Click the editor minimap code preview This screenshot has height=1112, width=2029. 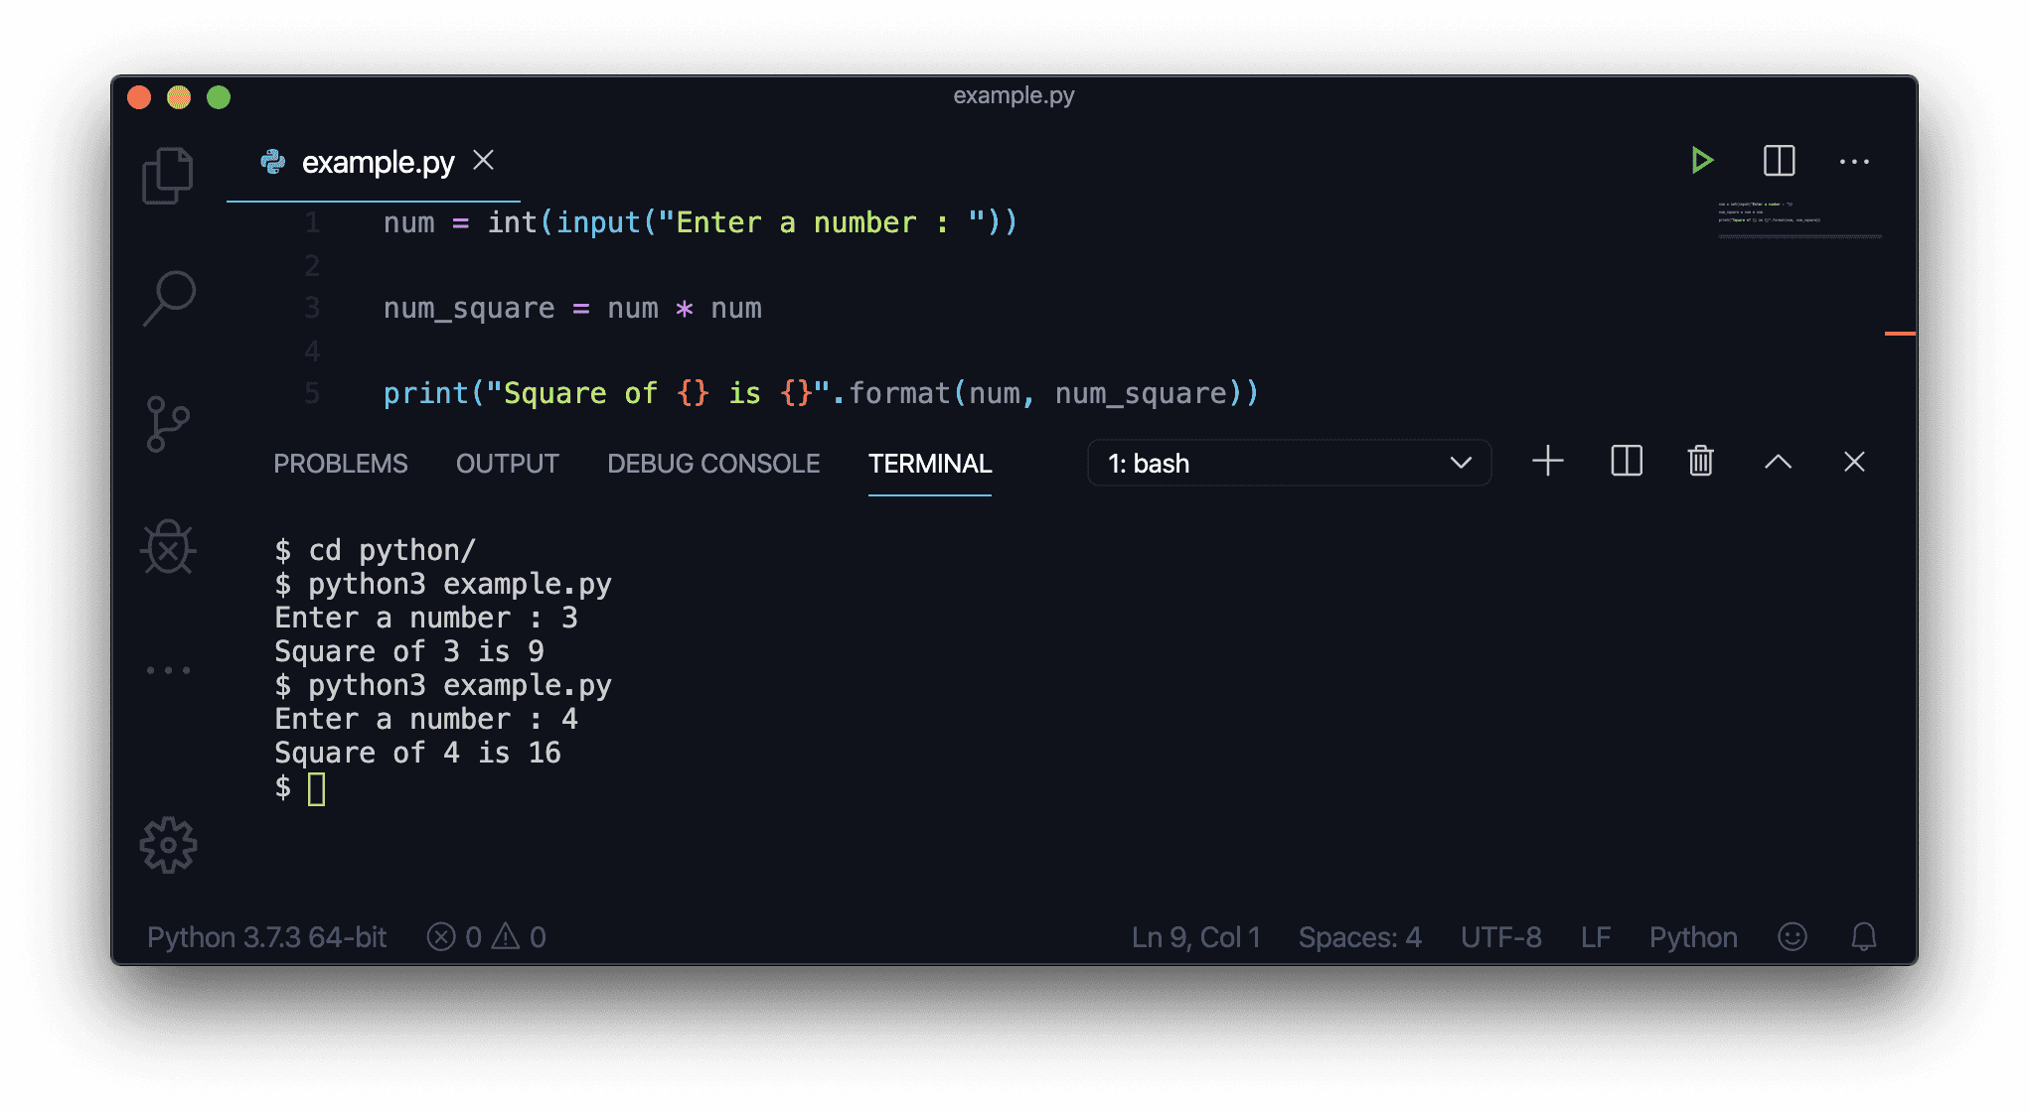coord(1799,219)
